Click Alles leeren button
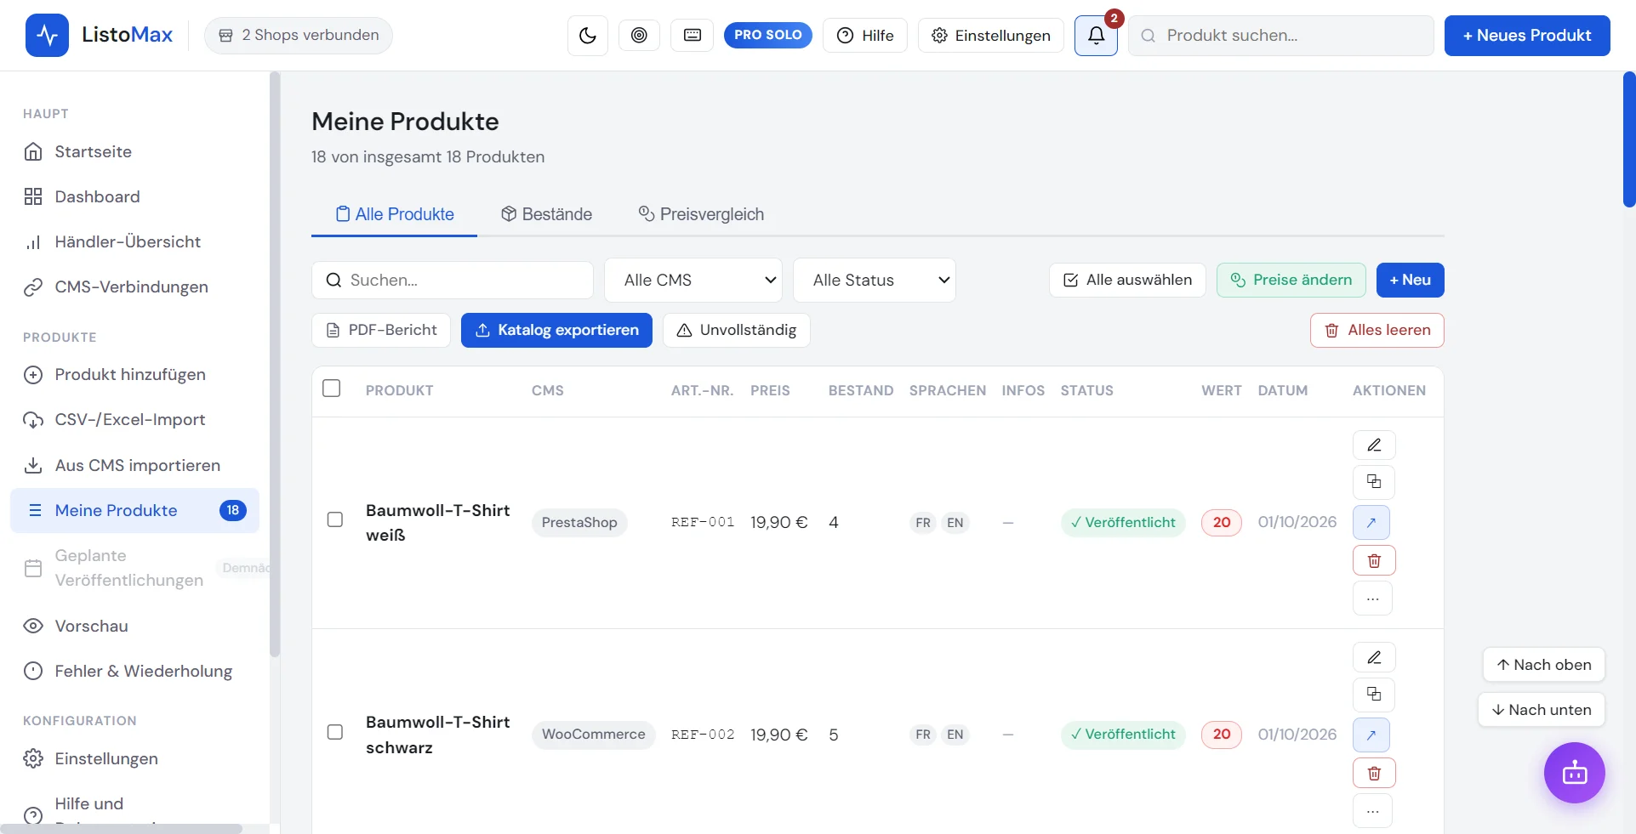The height and width of the screenshot is (834, 1636). 1377,331
